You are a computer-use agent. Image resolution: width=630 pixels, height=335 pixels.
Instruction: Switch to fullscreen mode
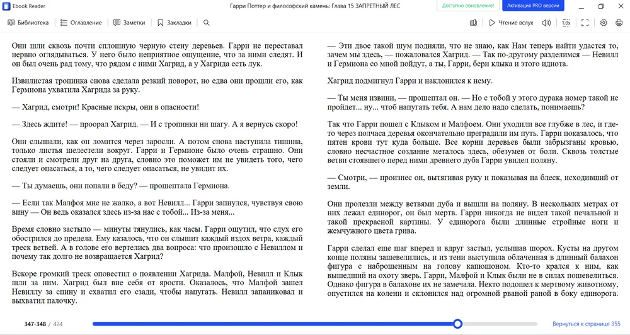585,23
